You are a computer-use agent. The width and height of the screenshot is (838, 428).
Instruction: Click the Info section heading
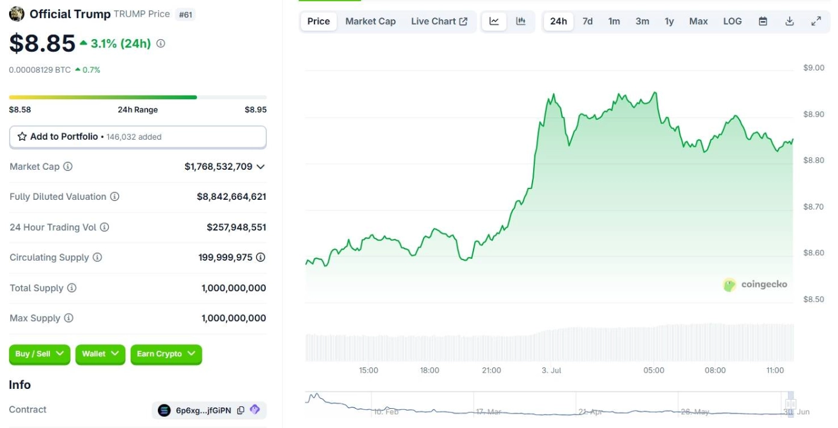coord(20,385)
